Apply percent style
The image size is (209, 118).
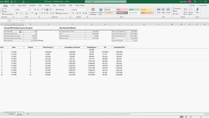coord(77,13)
